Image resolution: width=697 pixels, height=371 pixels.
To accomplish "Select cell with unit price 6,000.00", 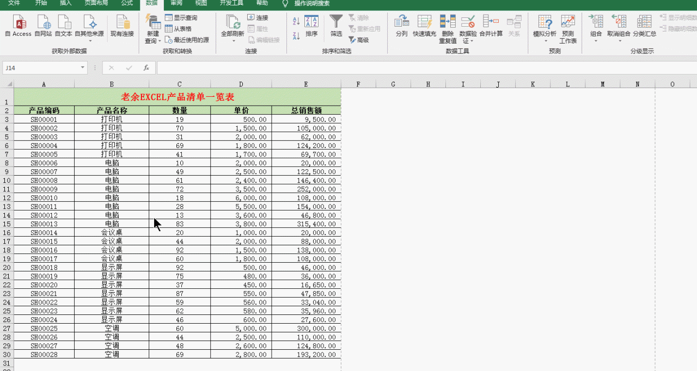I will [x=241, y=197].
